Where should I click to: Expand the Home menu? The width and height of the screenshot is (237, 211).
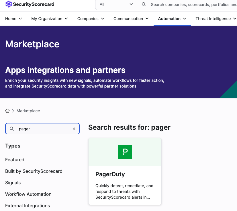13,19
